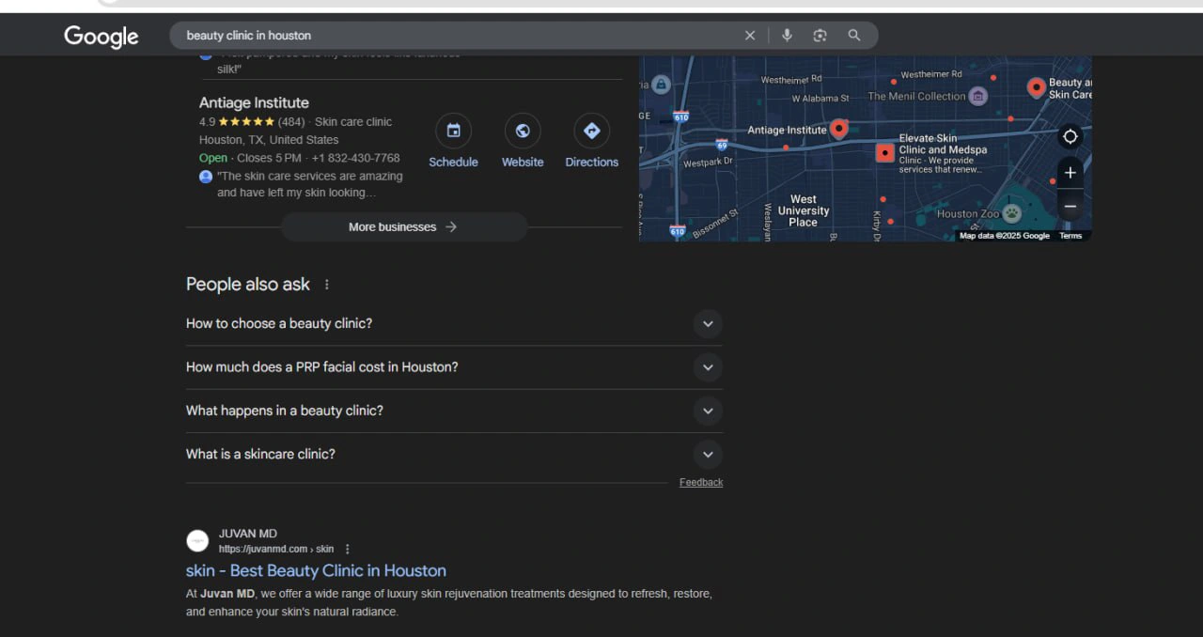Center map on your location

1070,137
